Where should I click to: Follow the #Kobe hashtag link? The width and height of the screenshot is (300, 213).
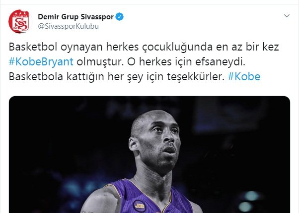[244, 77]
